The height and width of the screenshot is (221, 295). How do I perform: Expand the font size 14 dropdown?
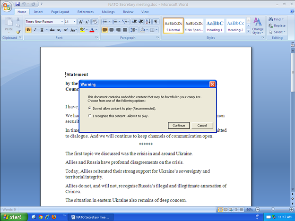(x=74, y=22)
